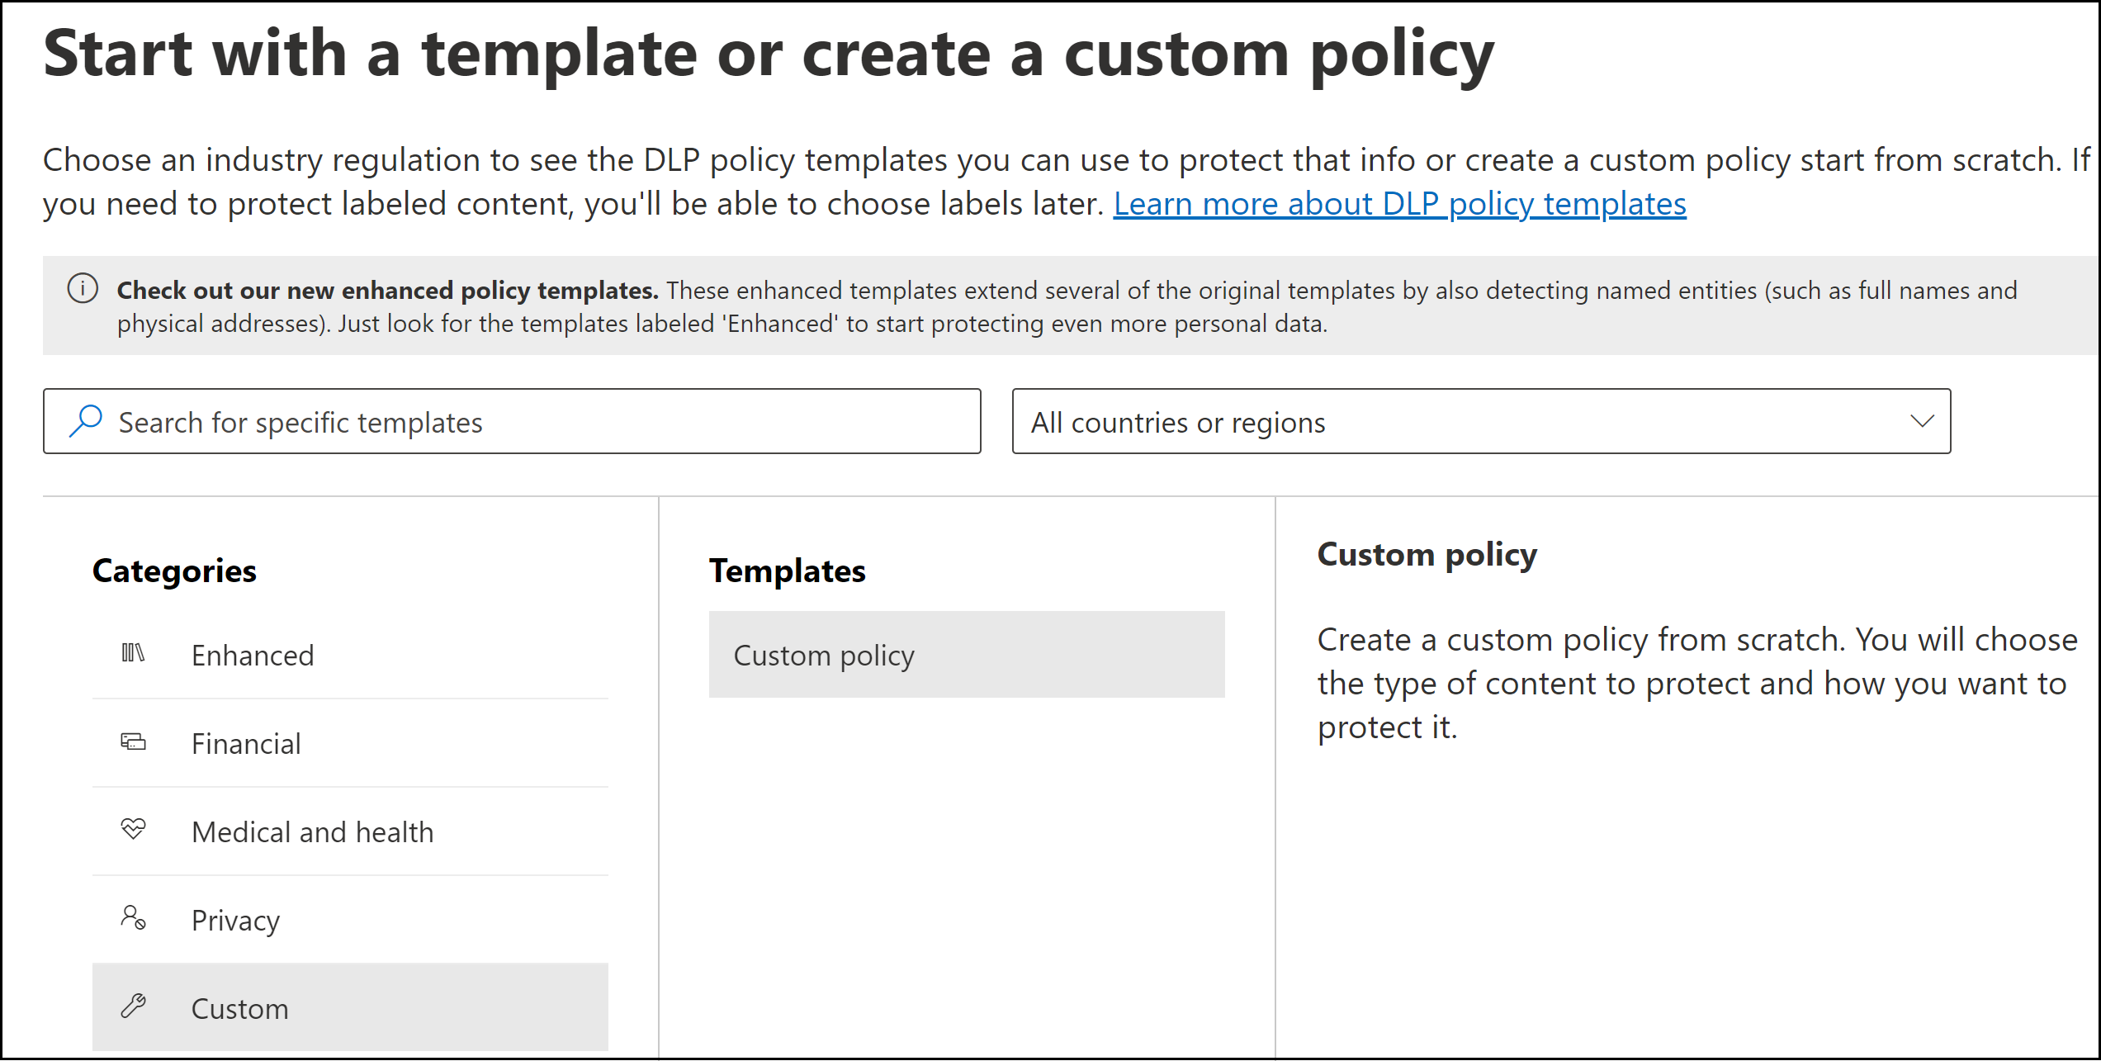
Task: Choose Medical and health category
Action: (312, 832)
